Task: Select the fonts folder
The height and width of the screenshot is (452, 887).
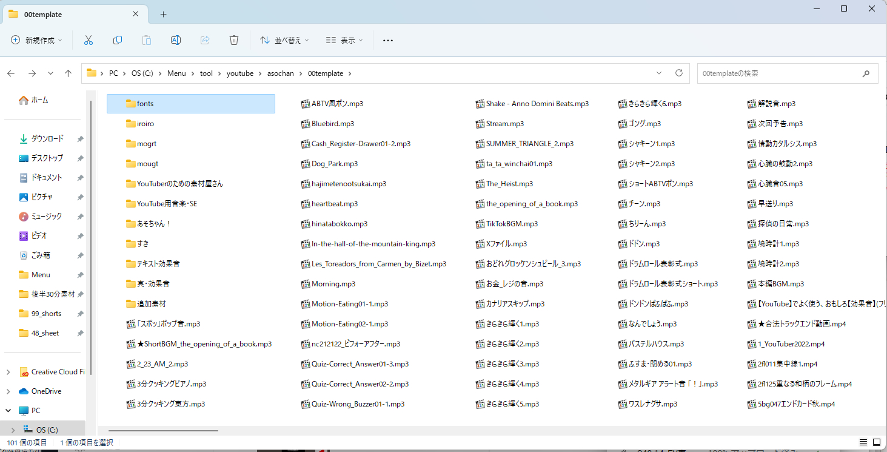Action: tap(191, 104)
